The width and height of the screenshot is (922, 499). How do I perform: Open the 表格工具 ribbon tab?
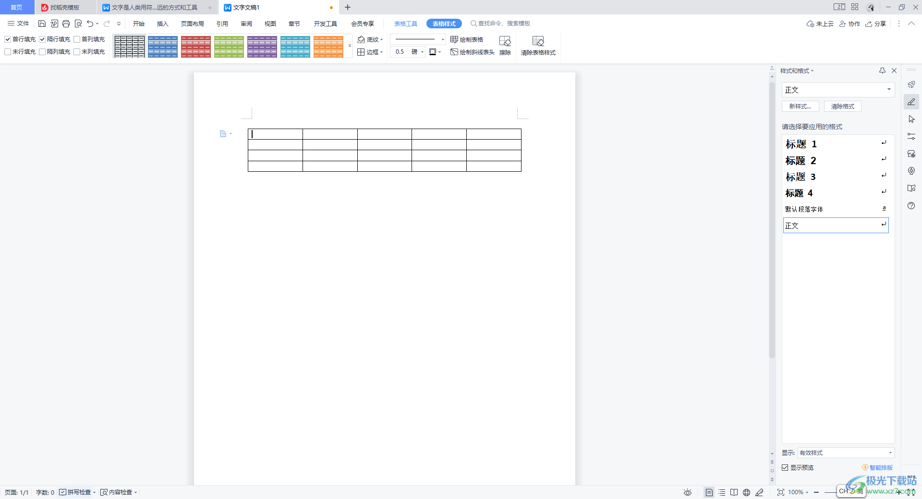(406, 24)
